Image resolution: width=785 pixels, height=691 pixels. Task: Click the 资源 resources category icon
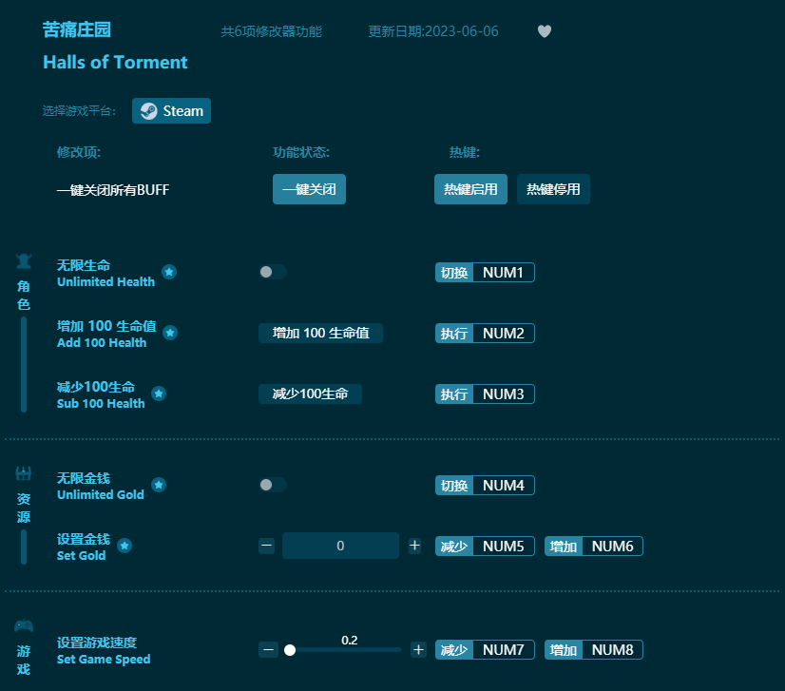pyautogui.click(x=23, y=472)
